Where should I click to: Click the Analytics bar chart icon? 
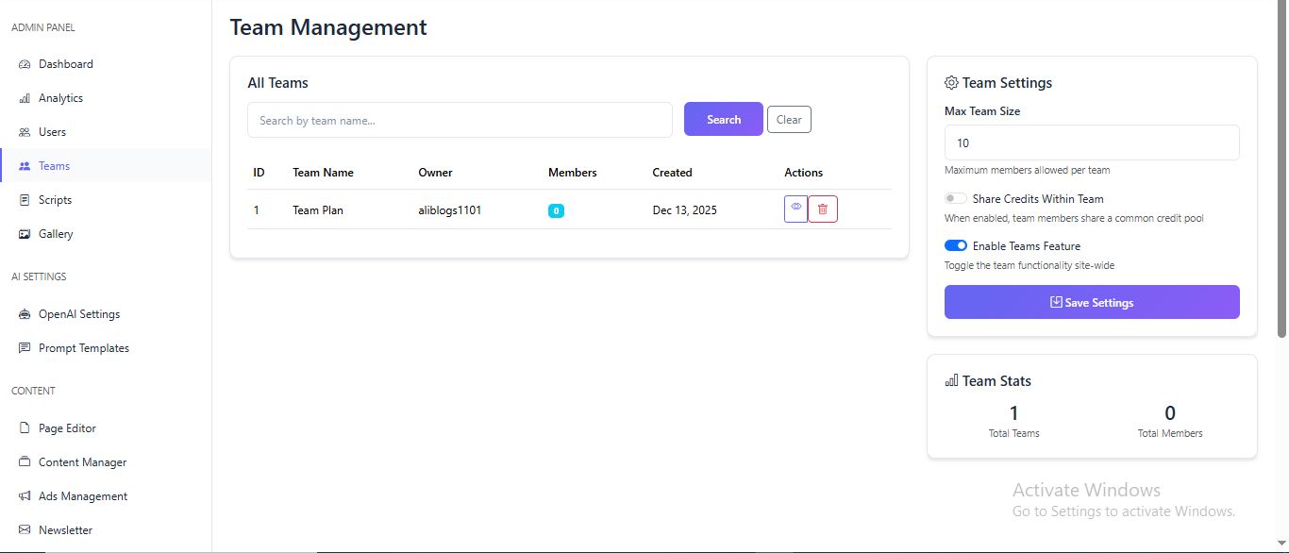click(25, 98)
